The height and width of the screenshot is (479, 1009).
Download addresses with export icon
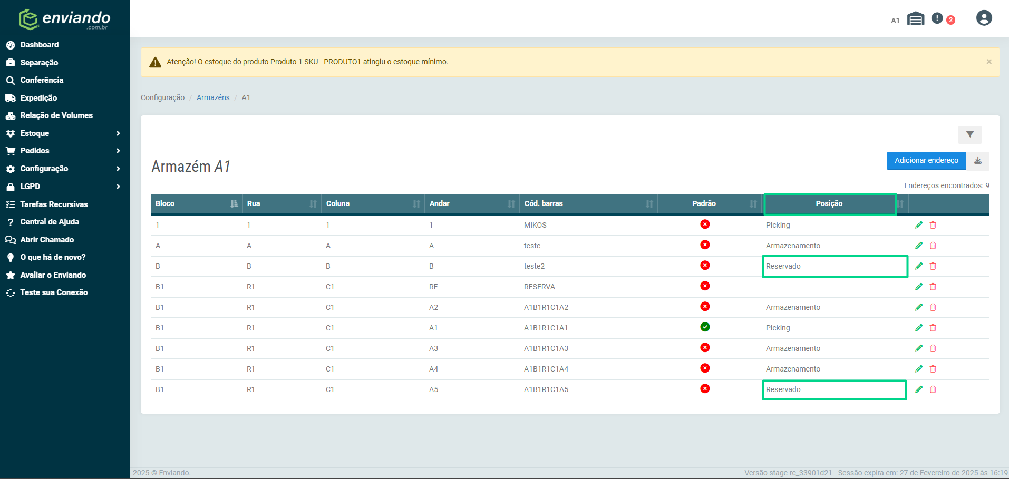tap(978, 161)
